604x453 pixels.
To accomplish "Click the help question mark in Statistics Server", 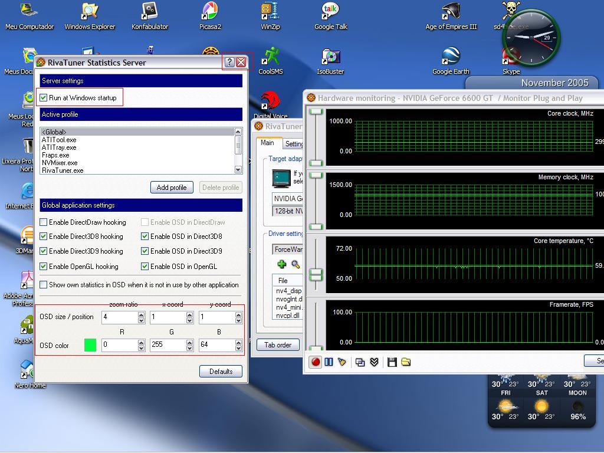I will (x=229, y=62).
